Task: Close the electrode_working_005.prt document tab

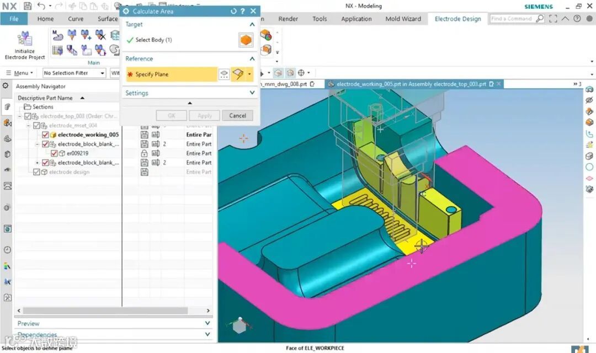Action: click(499, 84)
